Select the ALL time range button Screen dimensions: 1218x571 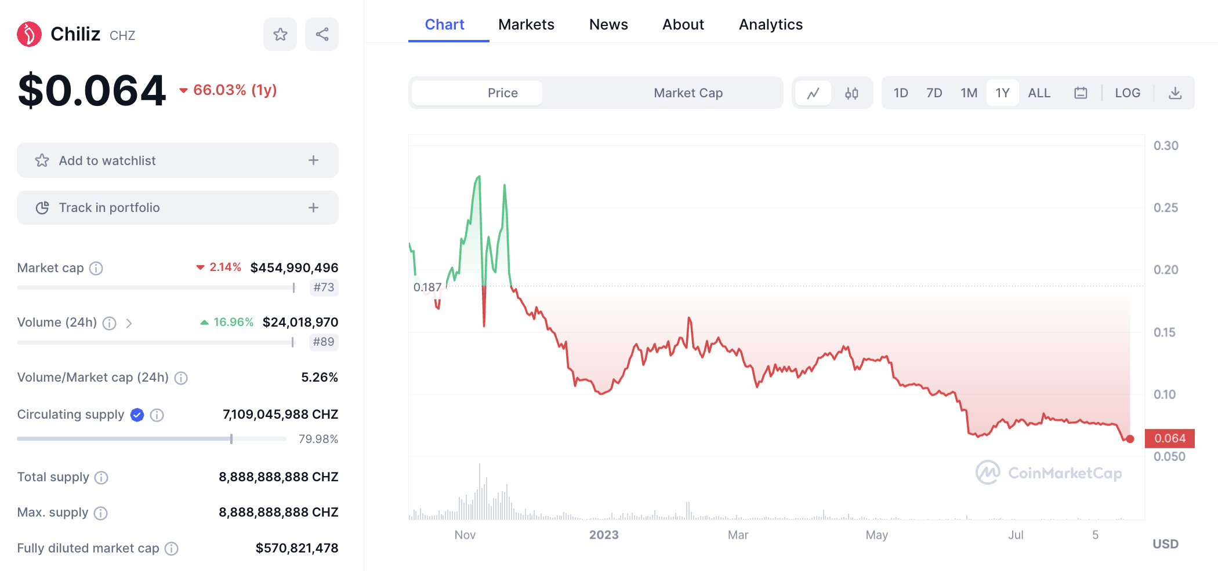(x=1039, y=93)
